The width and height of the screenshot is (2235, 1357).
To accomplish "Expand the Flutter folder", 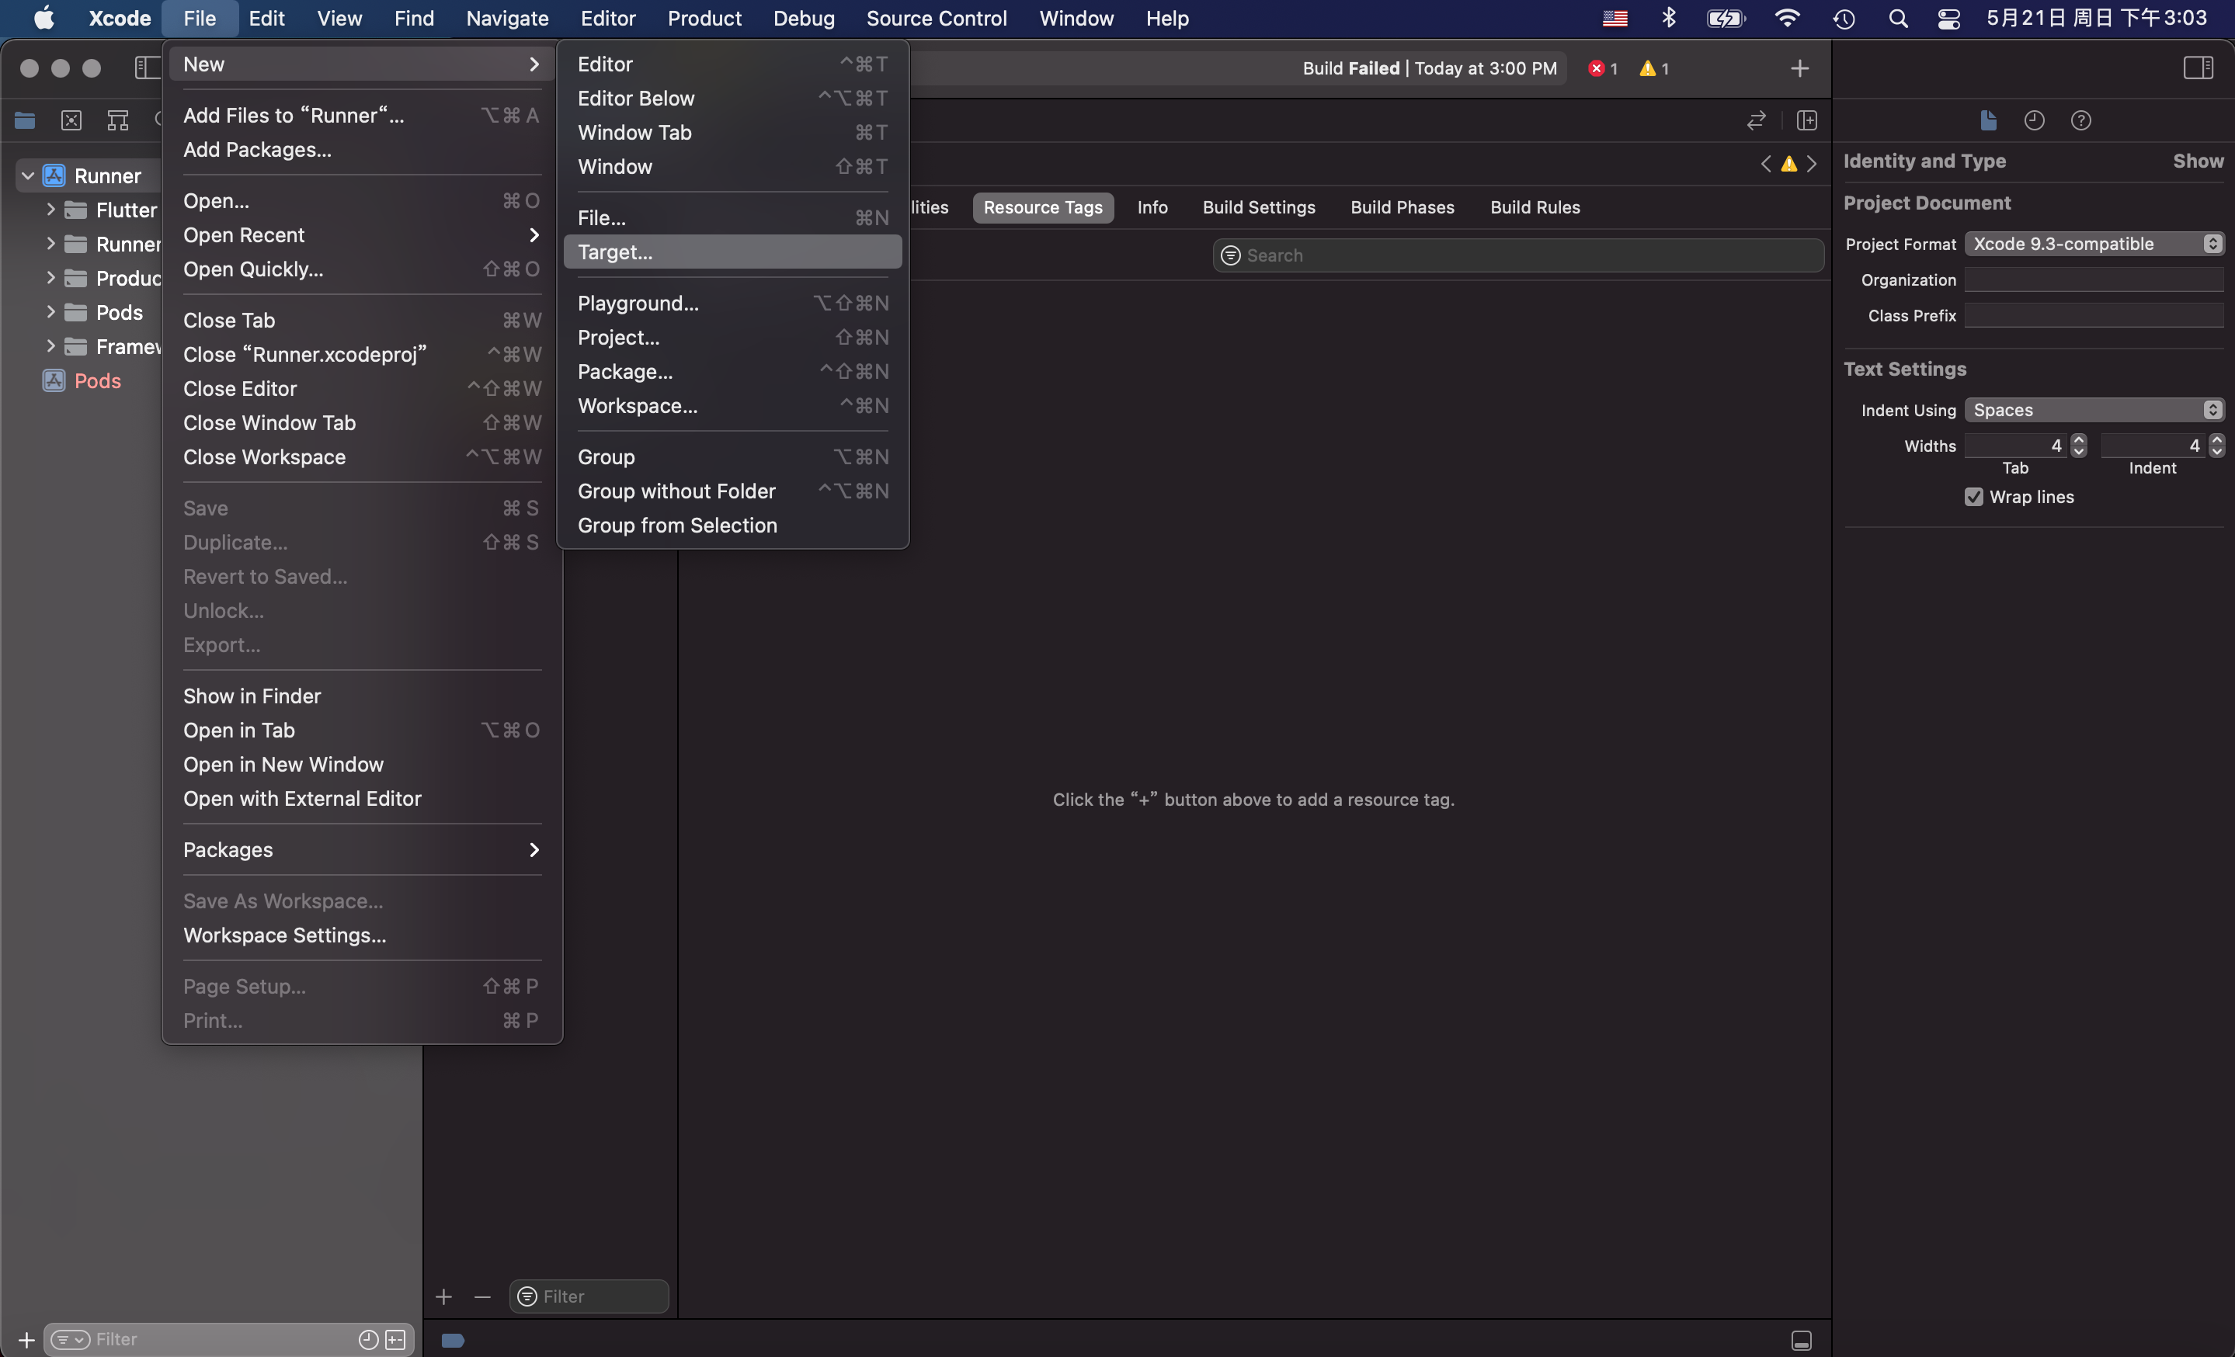I will tap(50, 210).
